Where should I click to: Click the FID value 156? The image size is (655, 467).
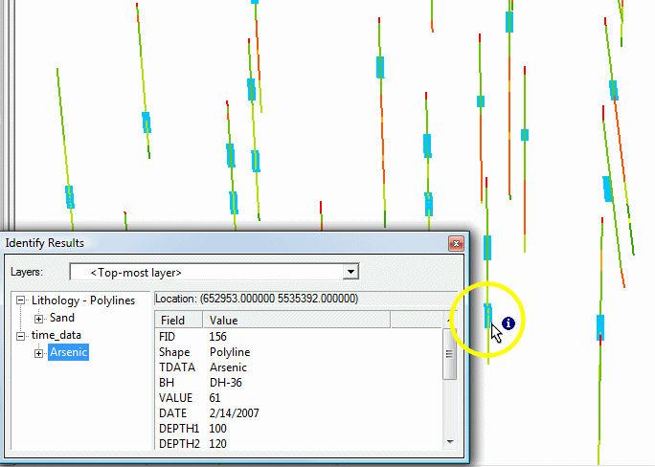pos(218,337)
